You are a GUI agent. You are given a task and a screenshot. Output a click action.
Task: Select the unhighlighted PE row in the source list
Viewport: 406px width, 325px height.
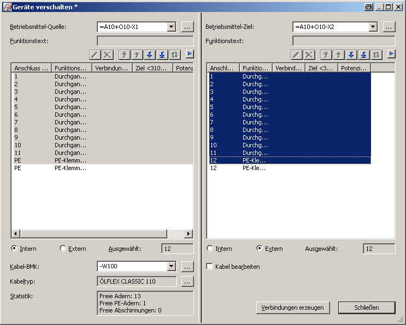tap(103, 168)
